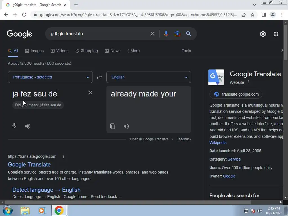
Task: Open Detect language → English sublink
Action: point(46,190)
